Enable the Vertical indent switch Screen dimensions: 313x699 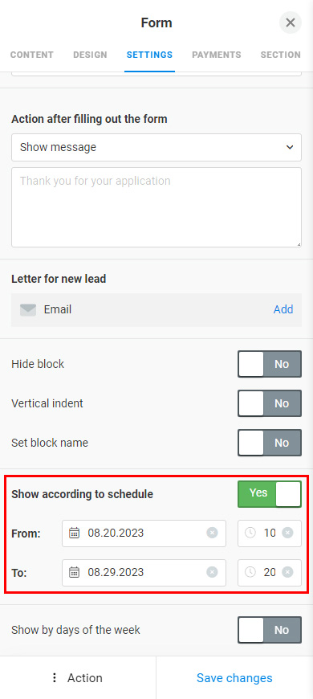(x=270, y=403)
